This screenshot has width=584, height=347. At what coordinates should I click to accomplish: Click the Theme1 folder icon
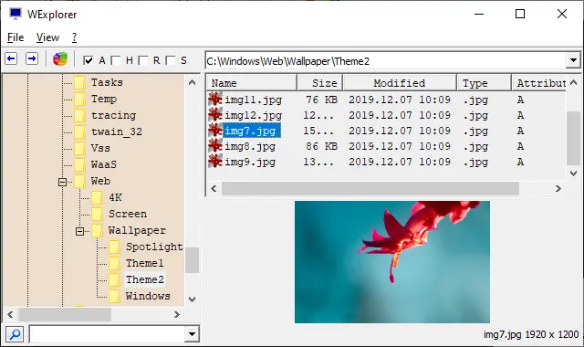[x=114, y=263]
